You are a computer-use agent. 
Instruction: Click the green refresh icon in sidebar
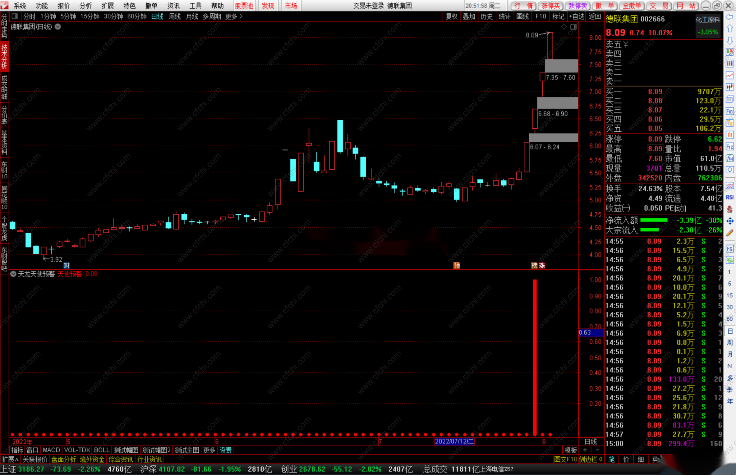730,260
